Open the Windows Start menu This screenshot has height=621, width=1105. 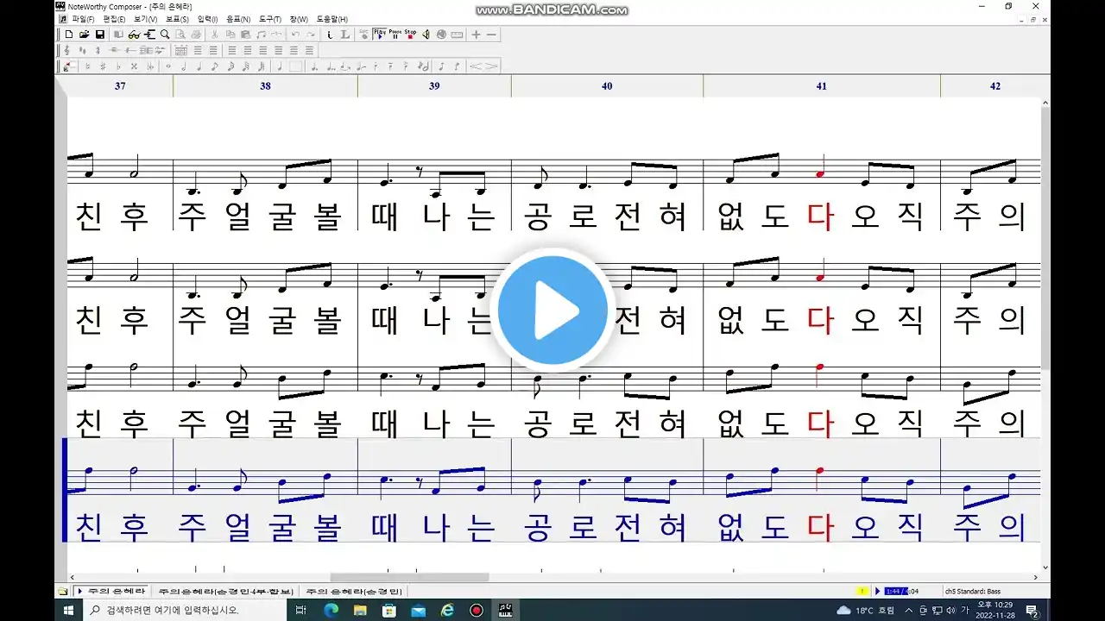pos(69,610)
